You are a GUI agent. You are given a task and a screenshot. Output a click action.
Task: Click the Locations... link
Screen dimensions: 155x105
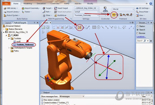141,37
